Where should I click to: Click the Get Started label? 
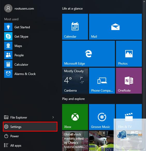22,27
